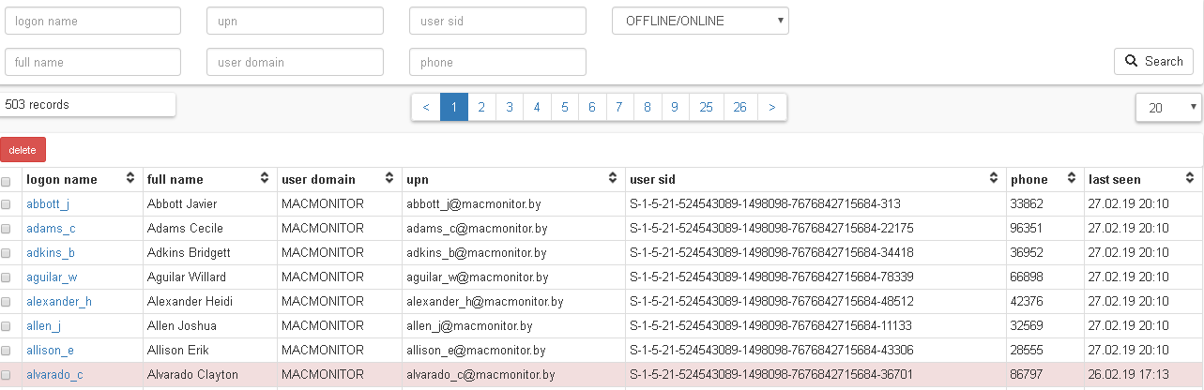Sort by user sid column icon
This screenshot has height=390, width=1204.
point(994,179)
